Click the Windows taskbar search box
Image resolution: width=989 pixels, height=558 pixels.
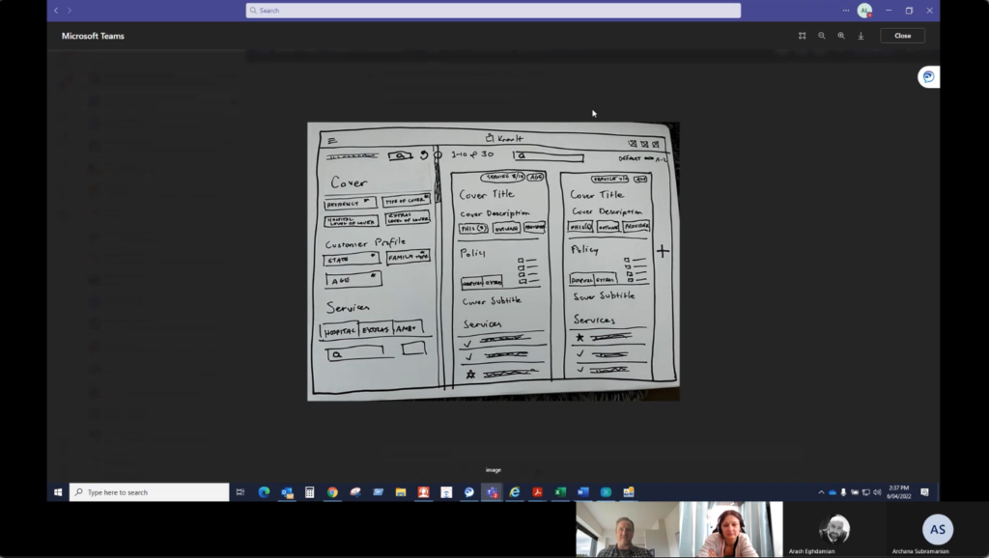(x=150, y=492)
